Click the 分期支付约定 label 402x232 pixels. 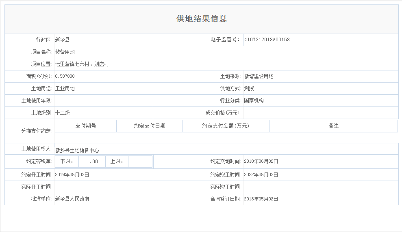[x=37, y=131]
